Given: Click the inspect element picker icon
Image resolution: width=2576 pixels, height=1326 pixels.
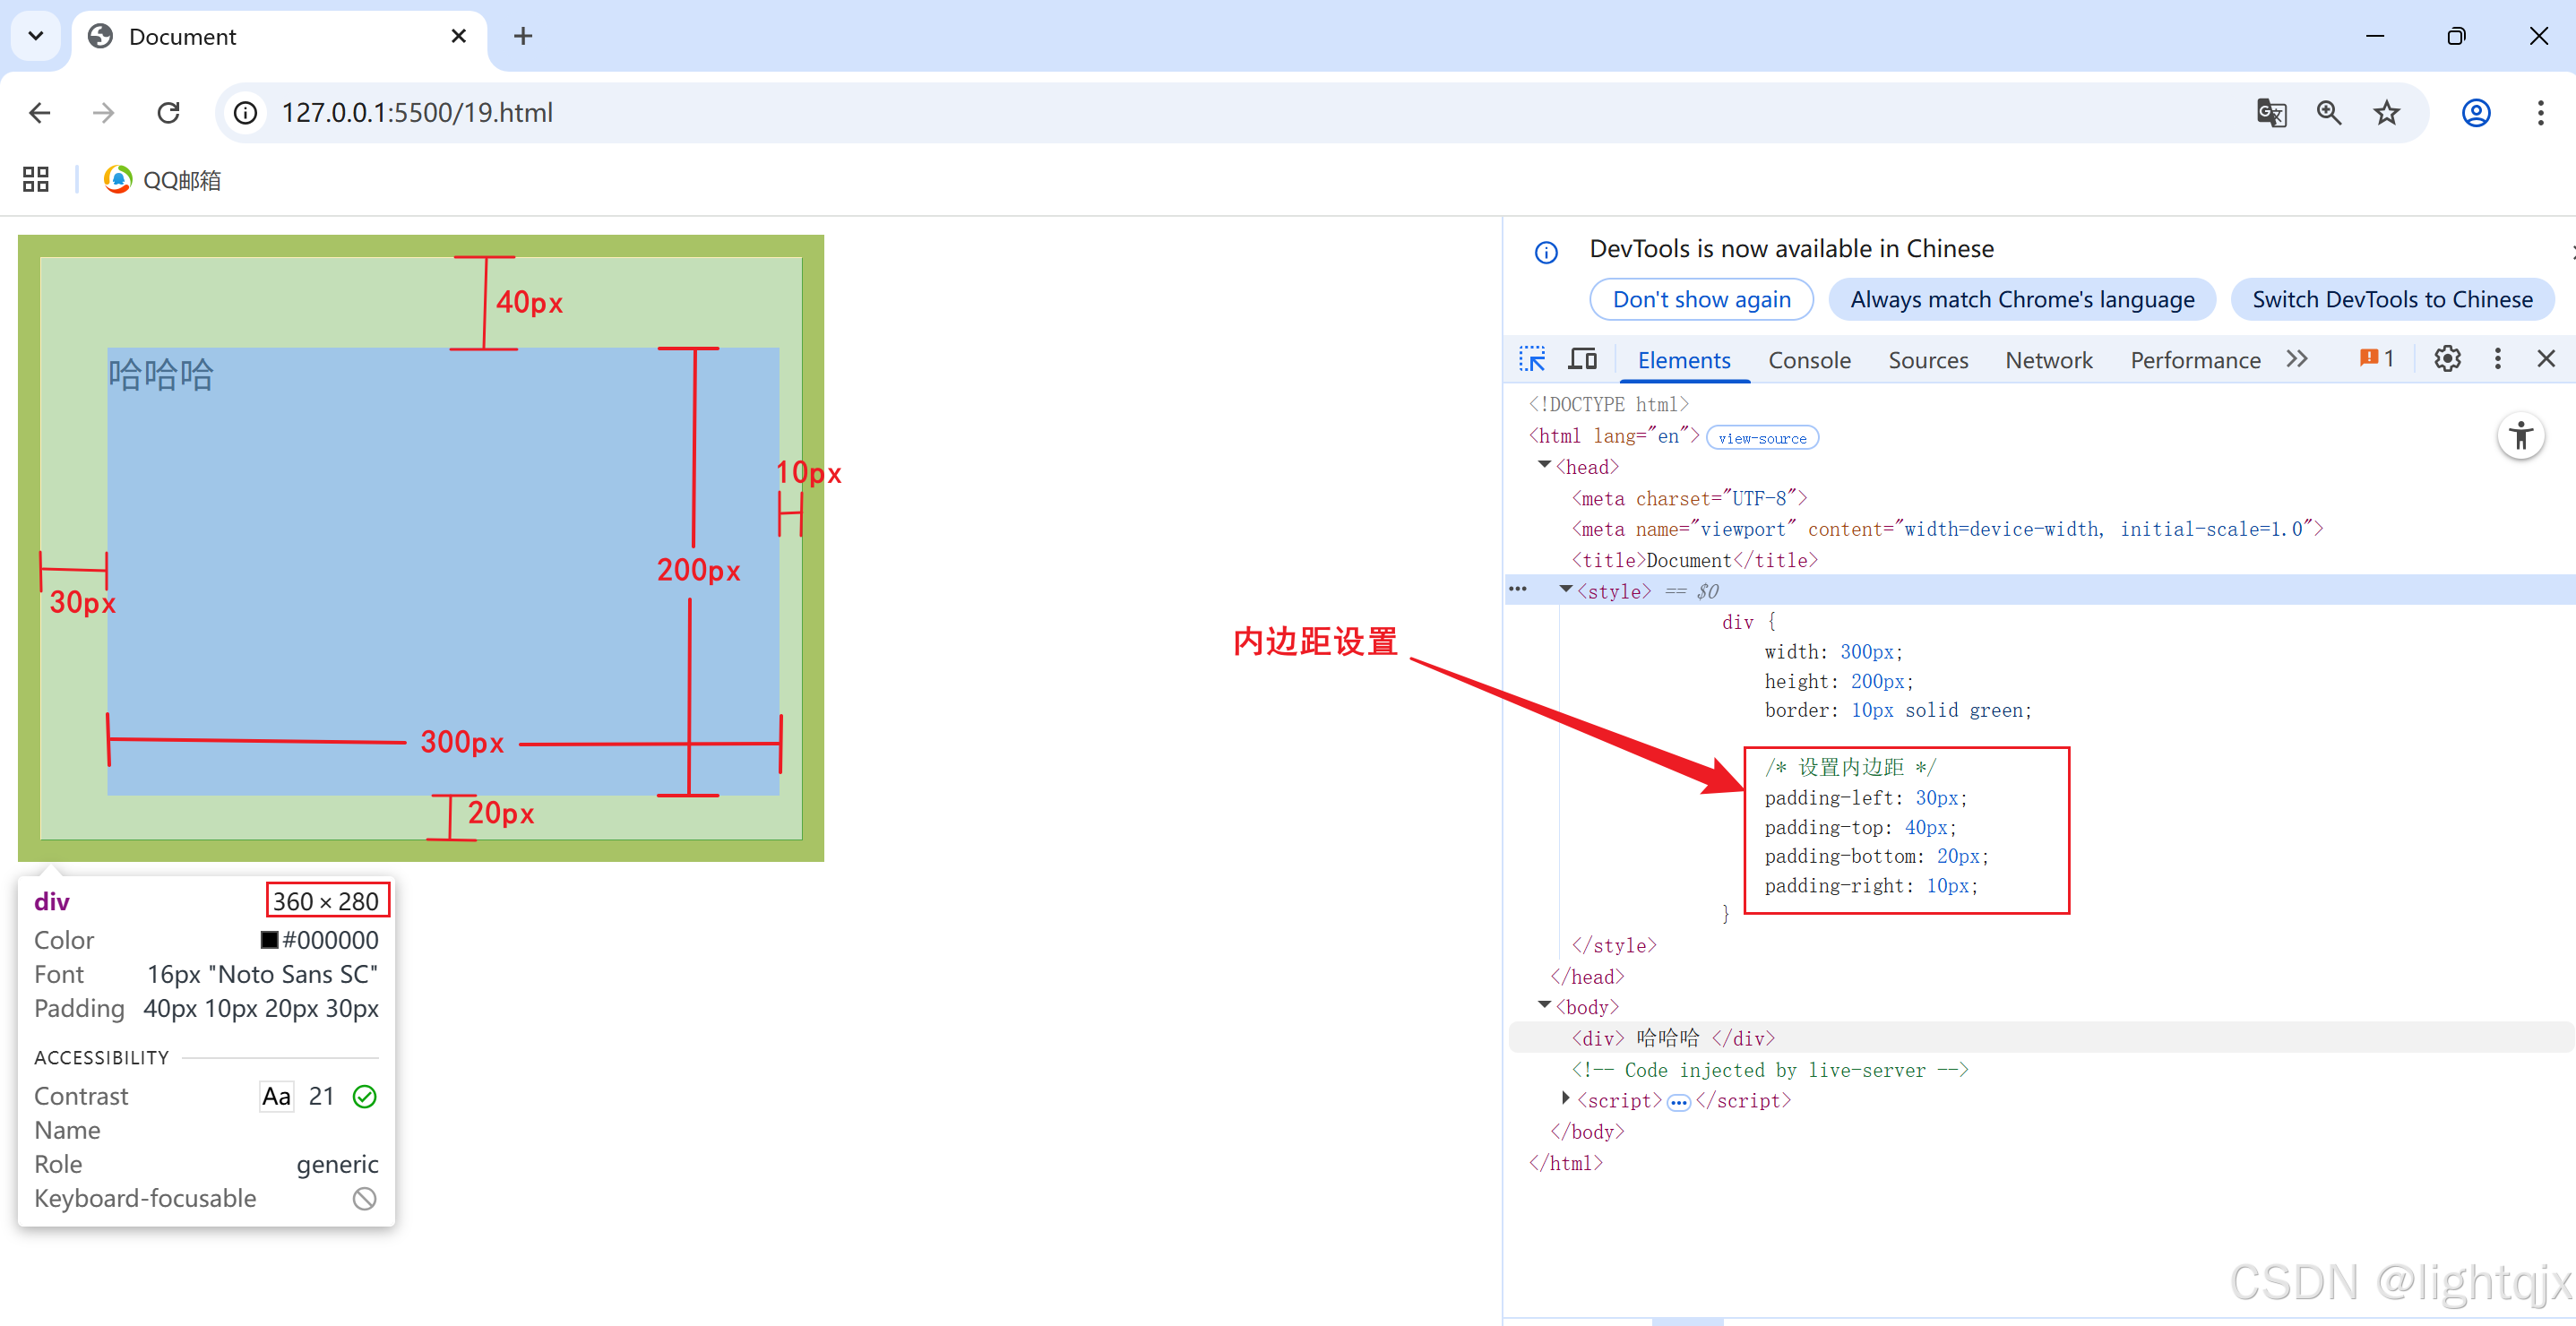Looking at the screenshot, I should coord(1532,359).
